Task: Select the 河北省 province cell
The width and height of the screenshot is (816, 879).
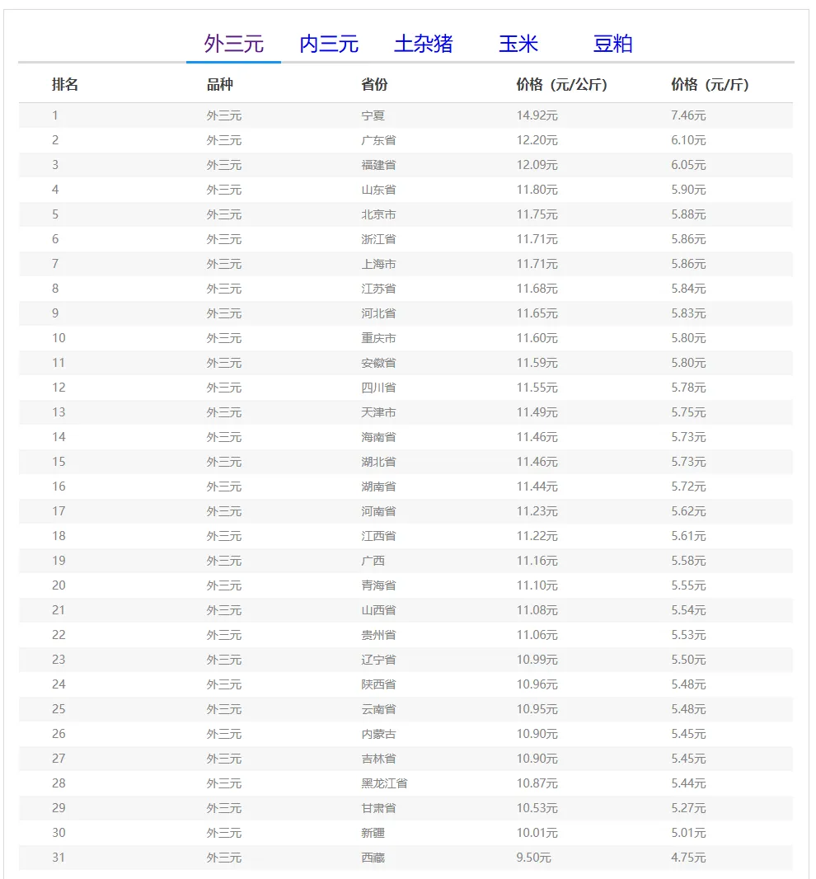Action: pyautogui.click(x=378, y=313)
